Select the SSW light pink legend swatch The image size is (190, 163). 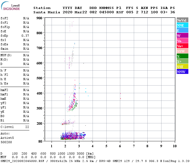pyautogui.click(x=182, y=51)
